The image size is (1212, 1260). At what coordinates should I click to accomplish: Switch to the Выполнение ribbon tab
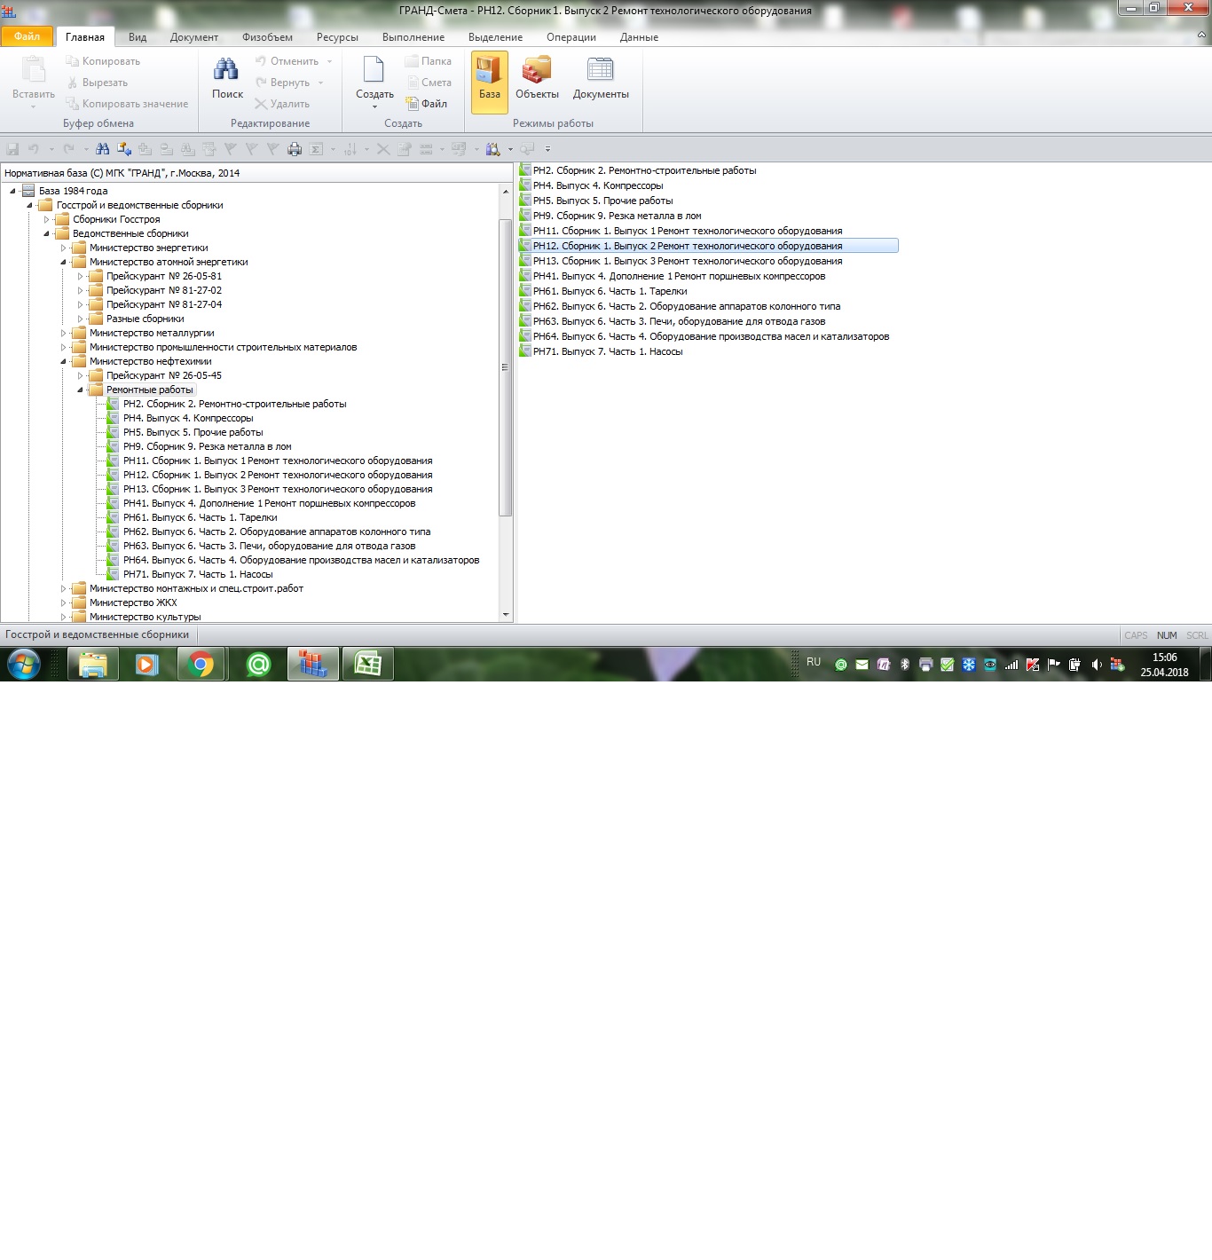point(413,37)
